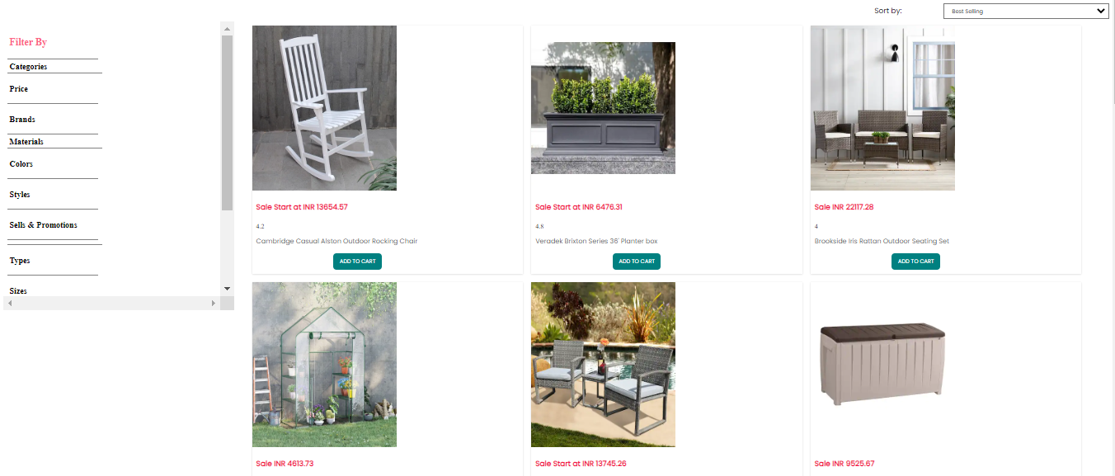Add Veradek Brixton planter box to cart
Screen dimensions: 1115x476
pyautogui.click(x=637, y=262)
